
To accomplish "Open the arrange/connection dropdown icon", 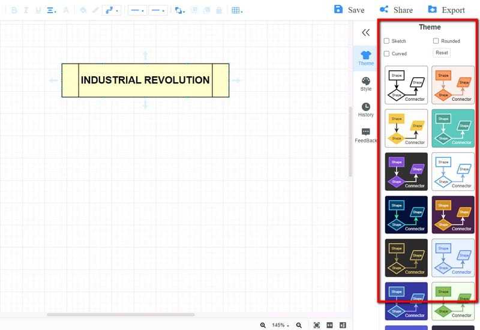I will (x=179, y=10).
